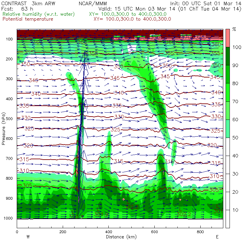Viewport: 243px width, 243px height.
Task: Click the 'E' east endpoint marker
Action: 217,237
